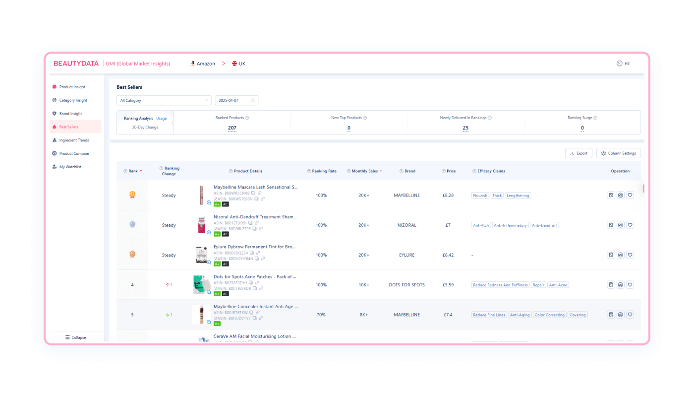Open Column Settings
Image resolution: width=694 pixels, height=397 pixels.
tap(618, 153)
